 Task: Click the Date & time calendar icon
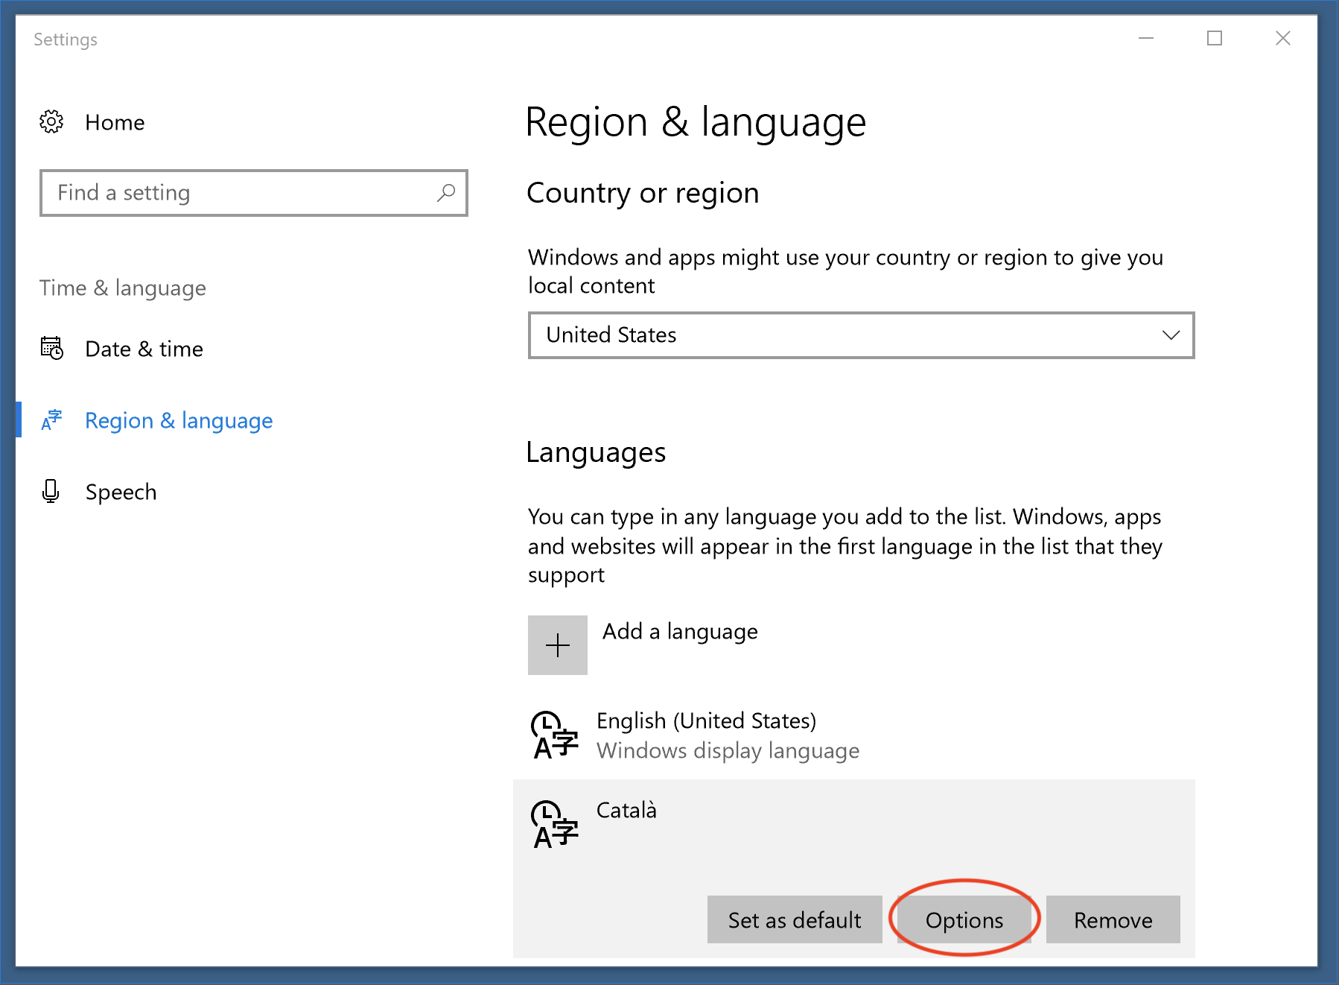click(x=51, y=348)
